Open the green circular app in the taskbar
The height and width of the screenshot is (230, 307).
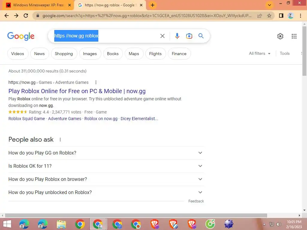210,224
